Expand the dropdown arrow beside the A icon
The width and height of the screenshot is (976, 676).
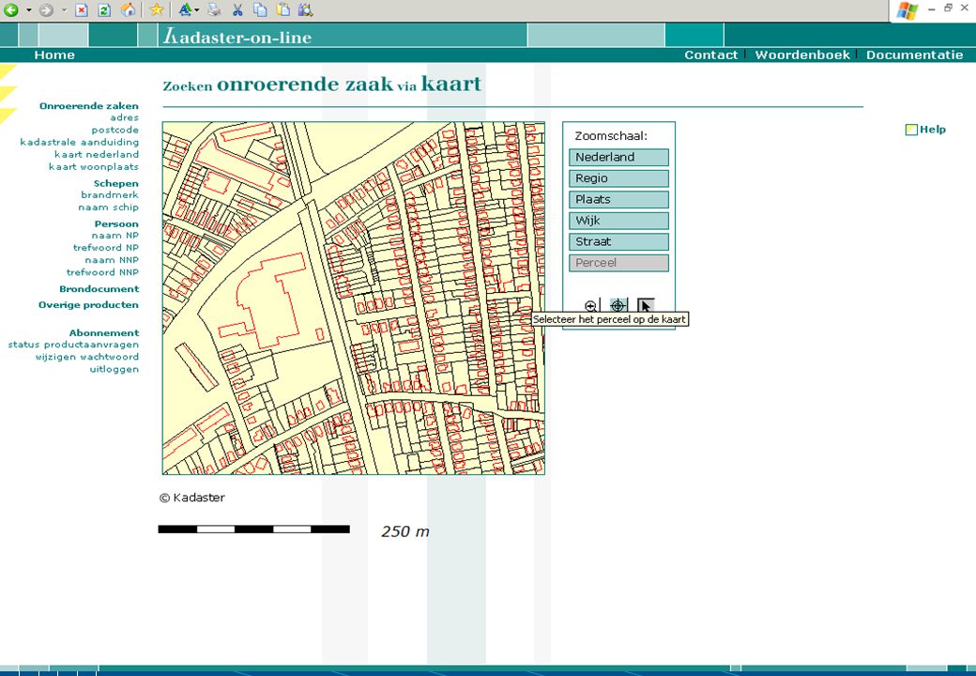(197, 10)
